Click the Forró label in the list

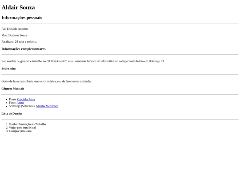[x=13, y=100]
